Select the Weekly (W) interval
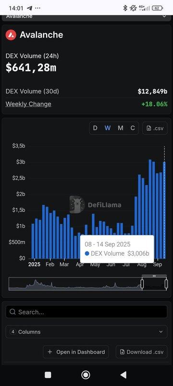Viewport: 173px width, 386px height. (x=108, y=128)
